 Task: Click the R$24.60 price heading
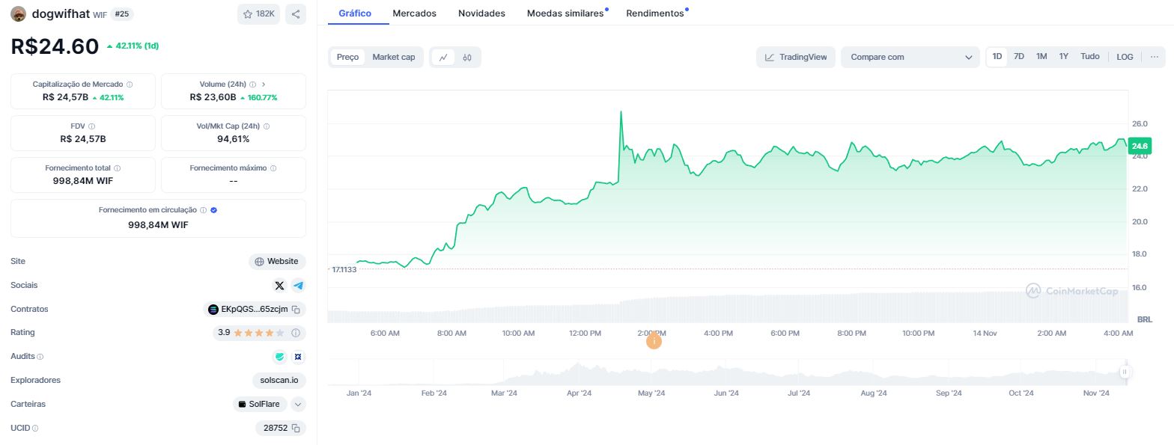coord(55,46)
